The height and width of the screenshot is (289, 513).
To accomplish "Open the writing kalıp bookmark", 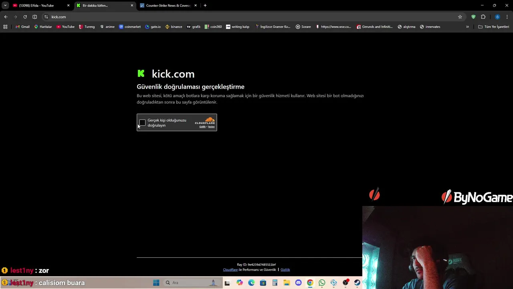I will [238, 27].
